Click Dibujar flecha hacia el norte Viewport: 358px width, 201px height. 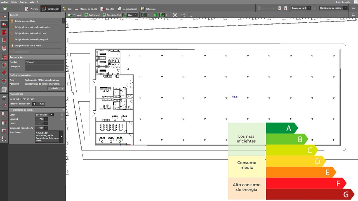coord(36,46)
